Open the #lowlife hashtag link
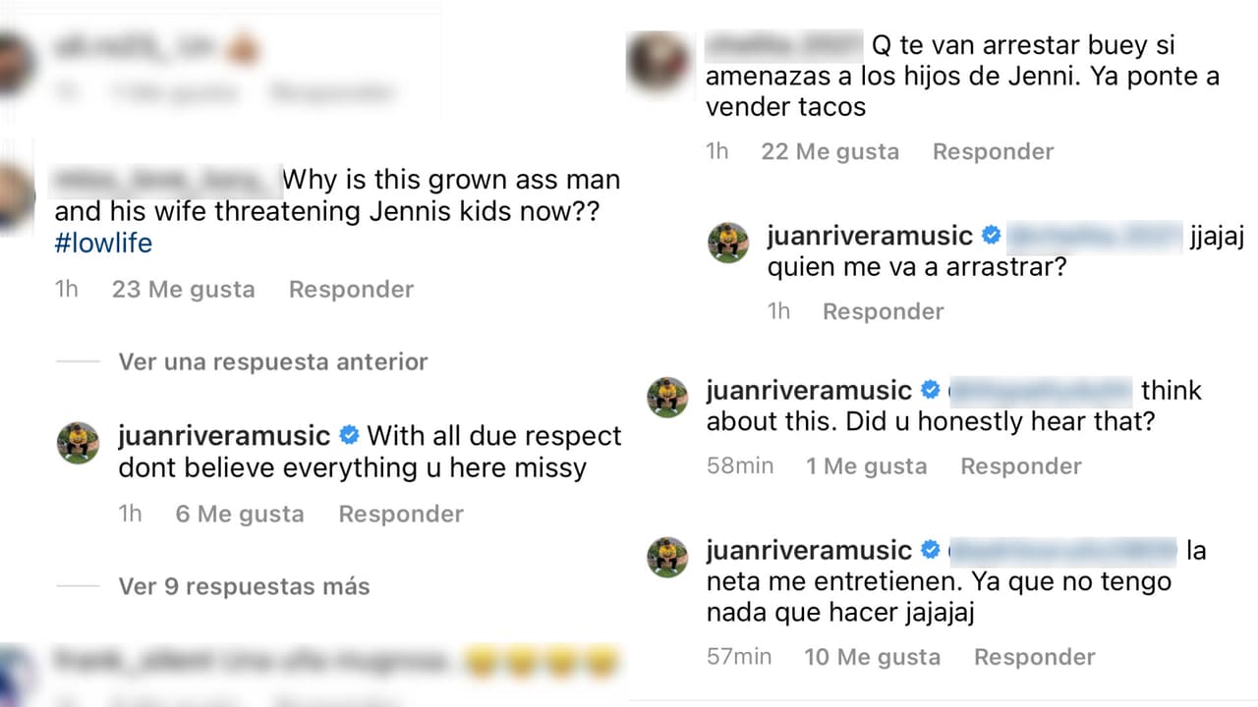Viewport: 1258px width, 707px height. tap(102, 243)
